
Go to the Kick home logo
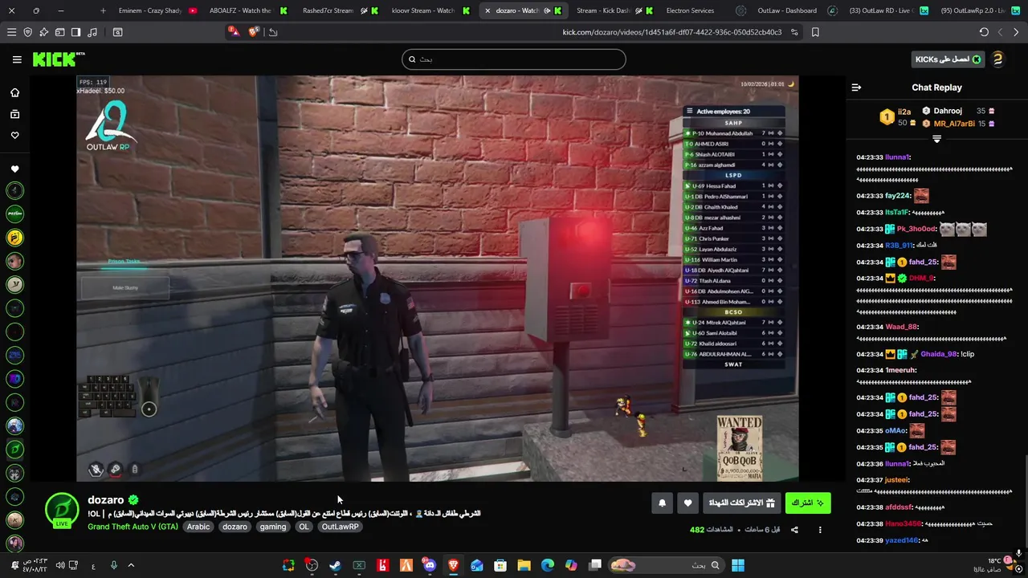tap(59, 59)
